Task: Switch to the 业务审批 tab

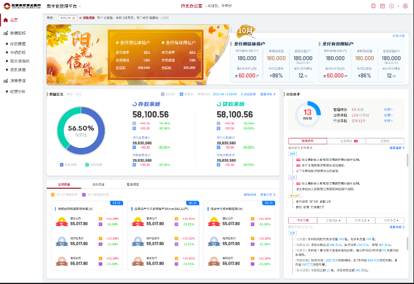Action: pyautogui.click(x=346, y=141)
